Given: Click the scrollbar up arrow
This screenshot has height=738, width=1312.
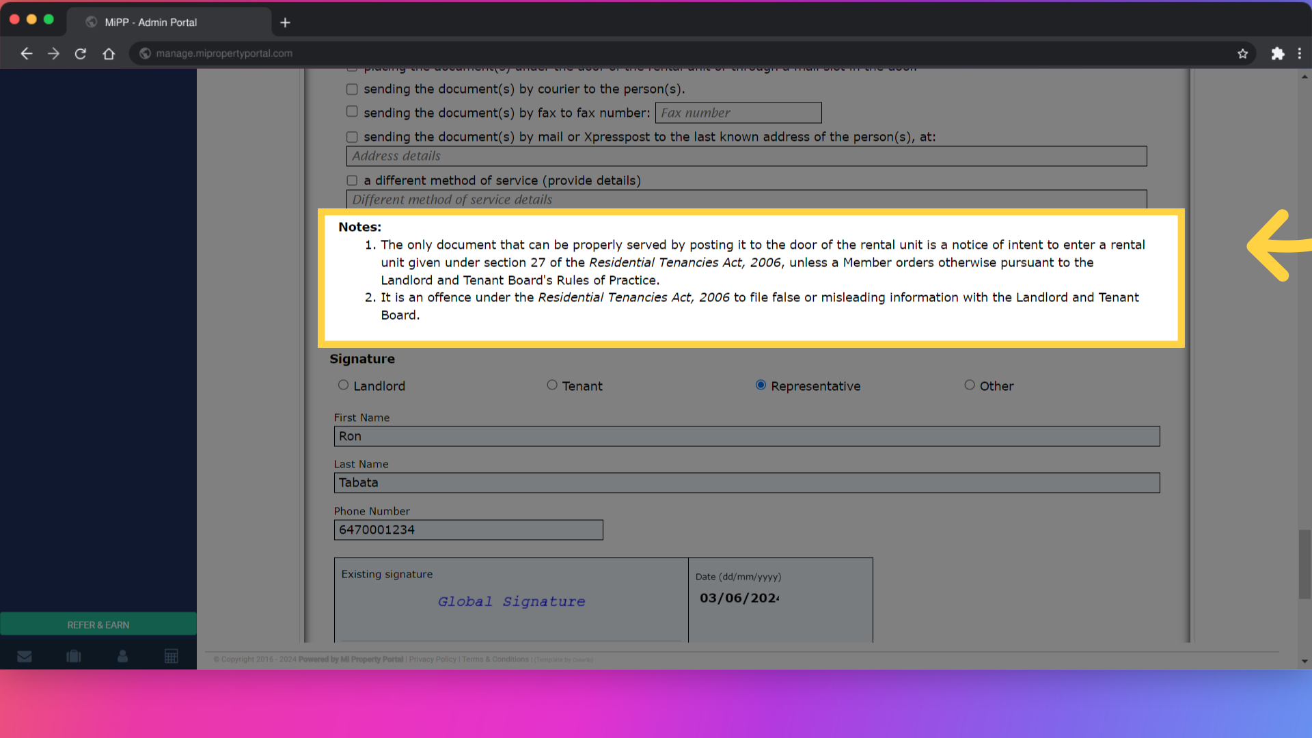Looking at the screenshot, I should (1304, 77).
